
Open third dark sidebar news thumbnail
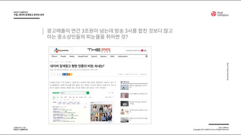(125, 103)
